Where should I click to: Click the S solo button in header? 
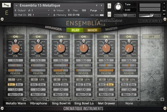[x=109, y=6]
